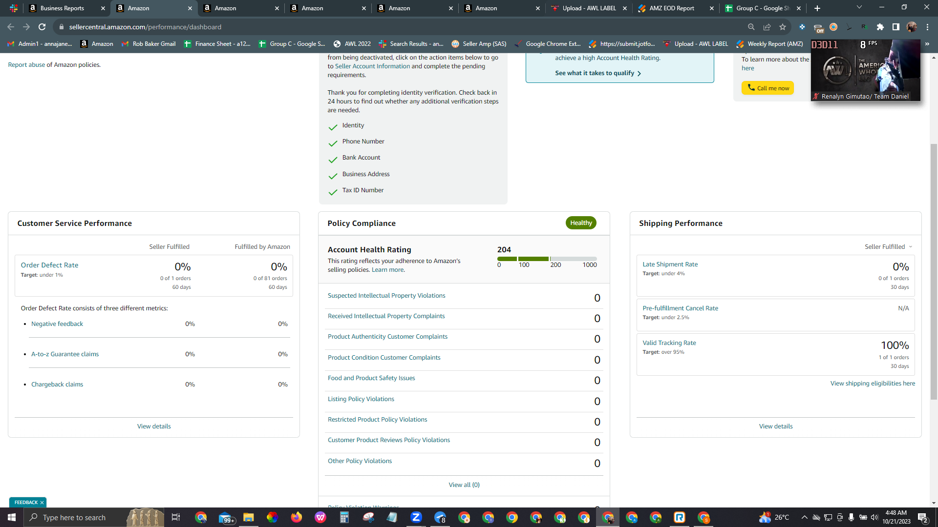Viewport: 938px width, 527px height.
Task: Expand the tab search dropdown arrow
Action: [859, 7]
